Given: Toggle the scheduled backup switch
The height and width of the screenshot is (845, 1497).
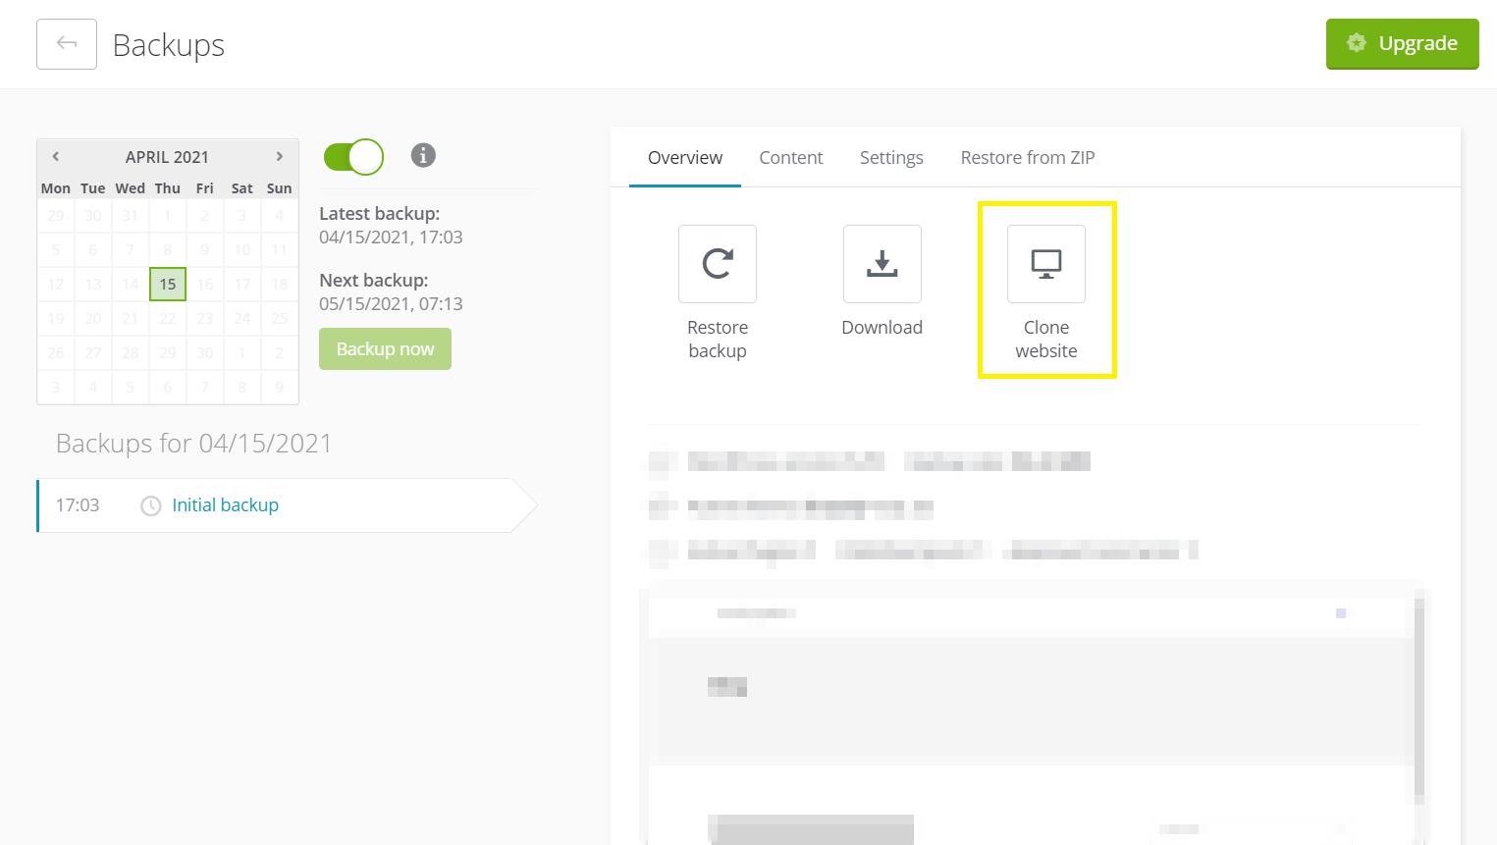Looking at the screenshot, I should tap(353, 157).
